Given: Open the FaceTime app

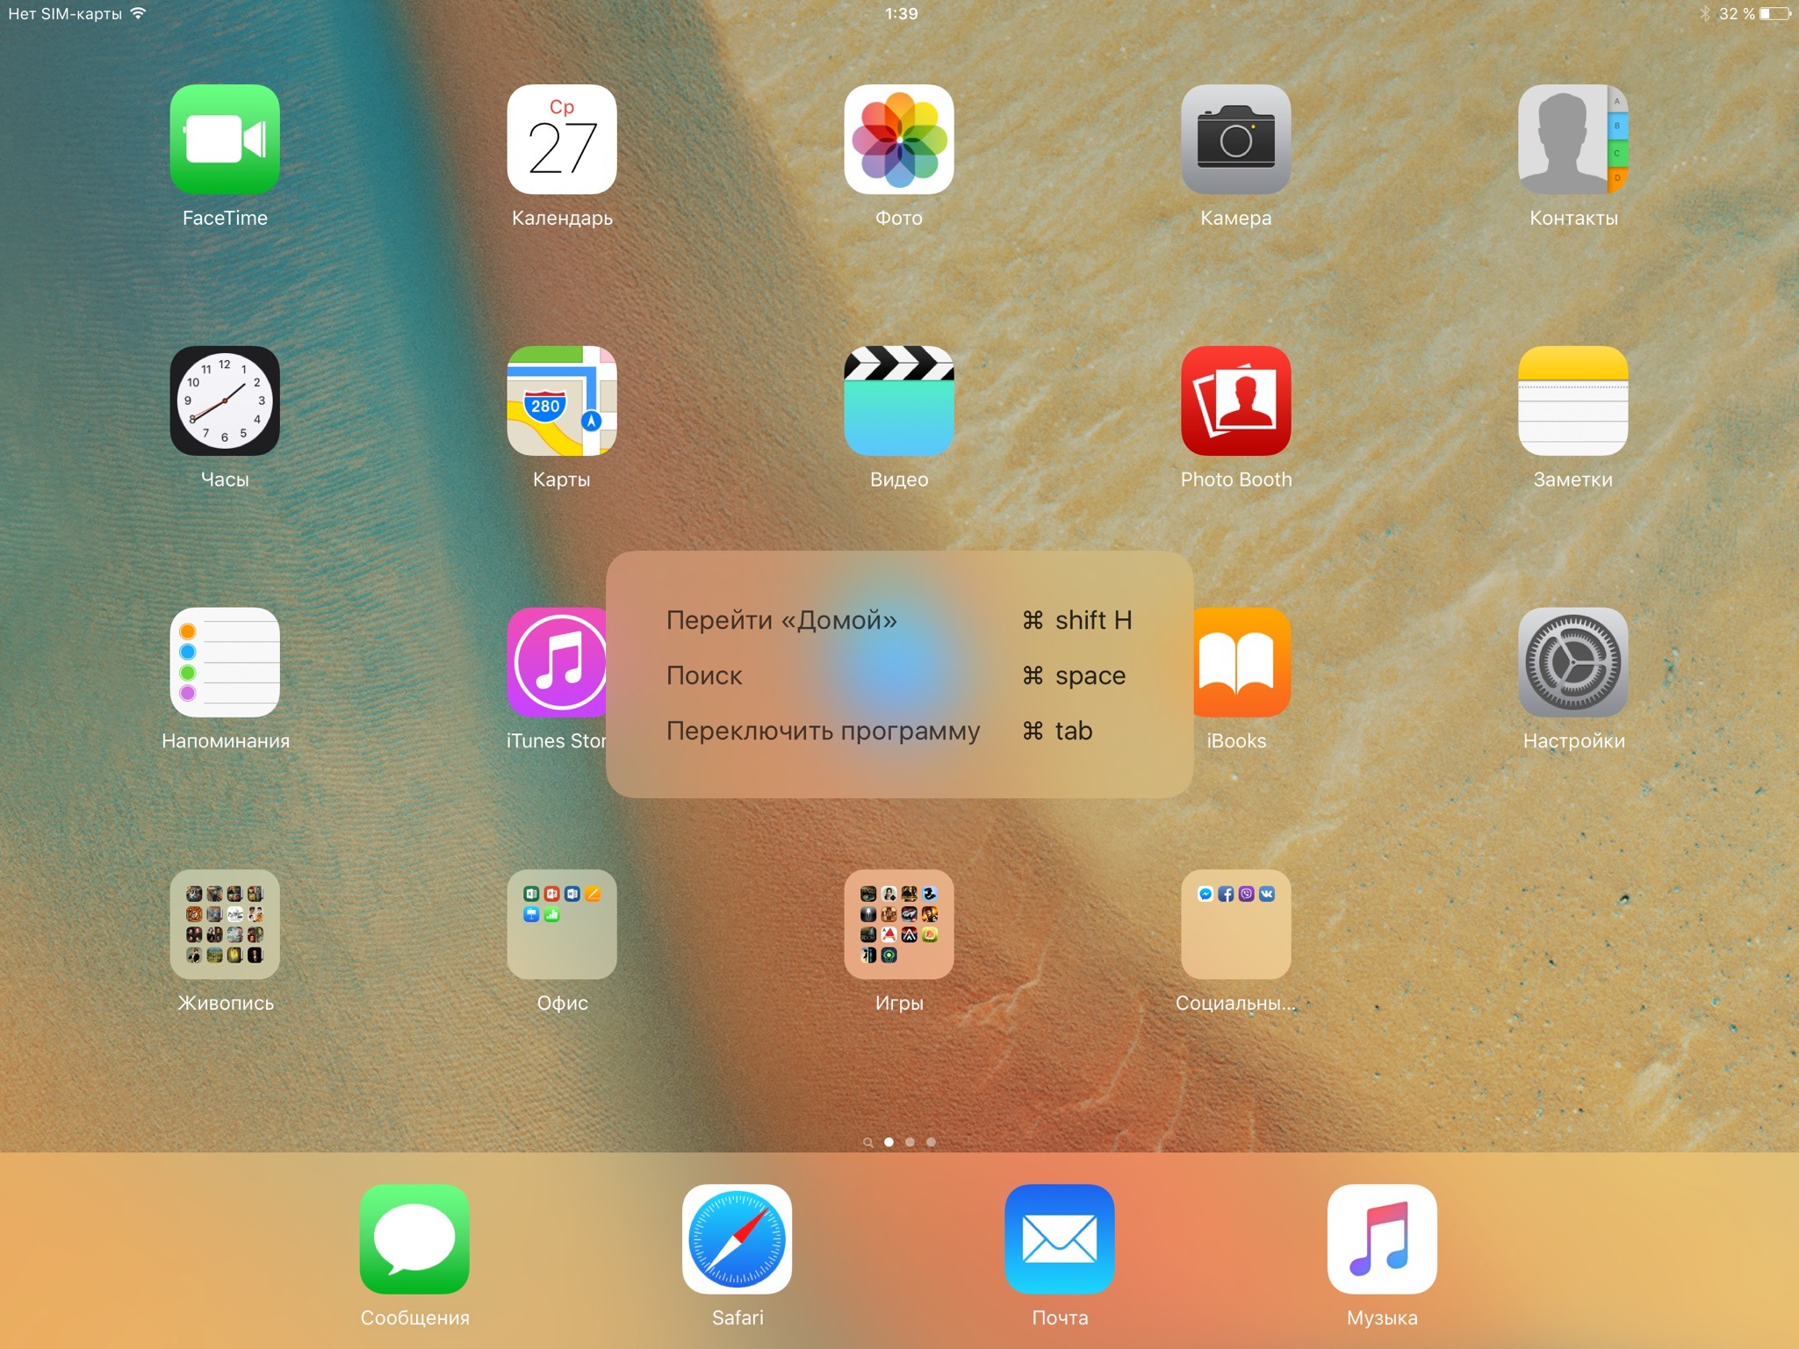Looking at the screenshot, I should tap(225, 139).
